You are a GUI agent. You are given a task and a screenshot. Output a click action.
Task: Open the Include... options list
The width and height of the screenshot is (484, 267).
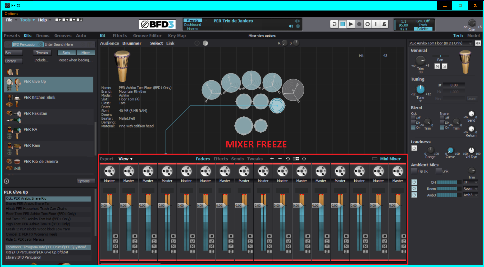click(x=42, y=60)
